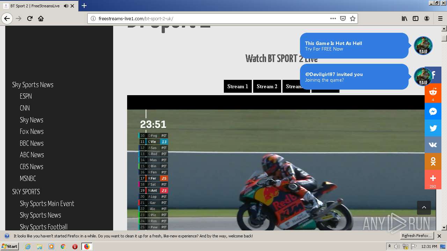Share page on VK

point(433,145)
